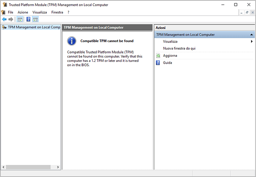Collapse the TPM Management actions section arrow
256x177 pixels.
[252, 35]
